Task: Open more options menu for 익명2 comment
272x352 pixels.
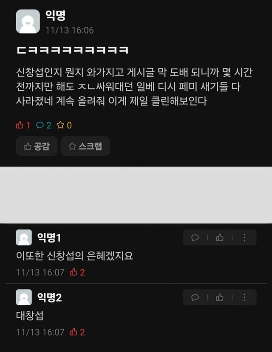Action: pos(244,297)
